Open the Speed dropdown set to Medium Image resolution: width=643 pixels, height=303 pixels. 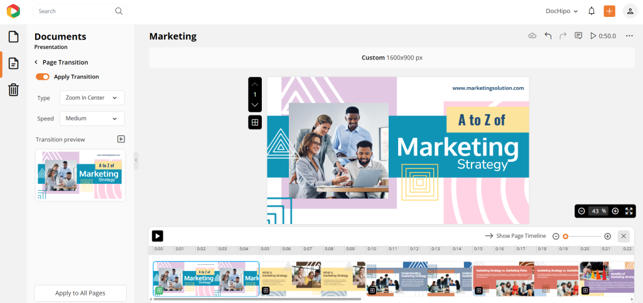92,119
